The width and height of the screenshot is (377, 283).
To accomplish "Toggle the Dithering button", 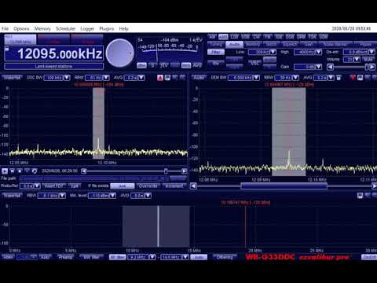I will coord(225,257).
